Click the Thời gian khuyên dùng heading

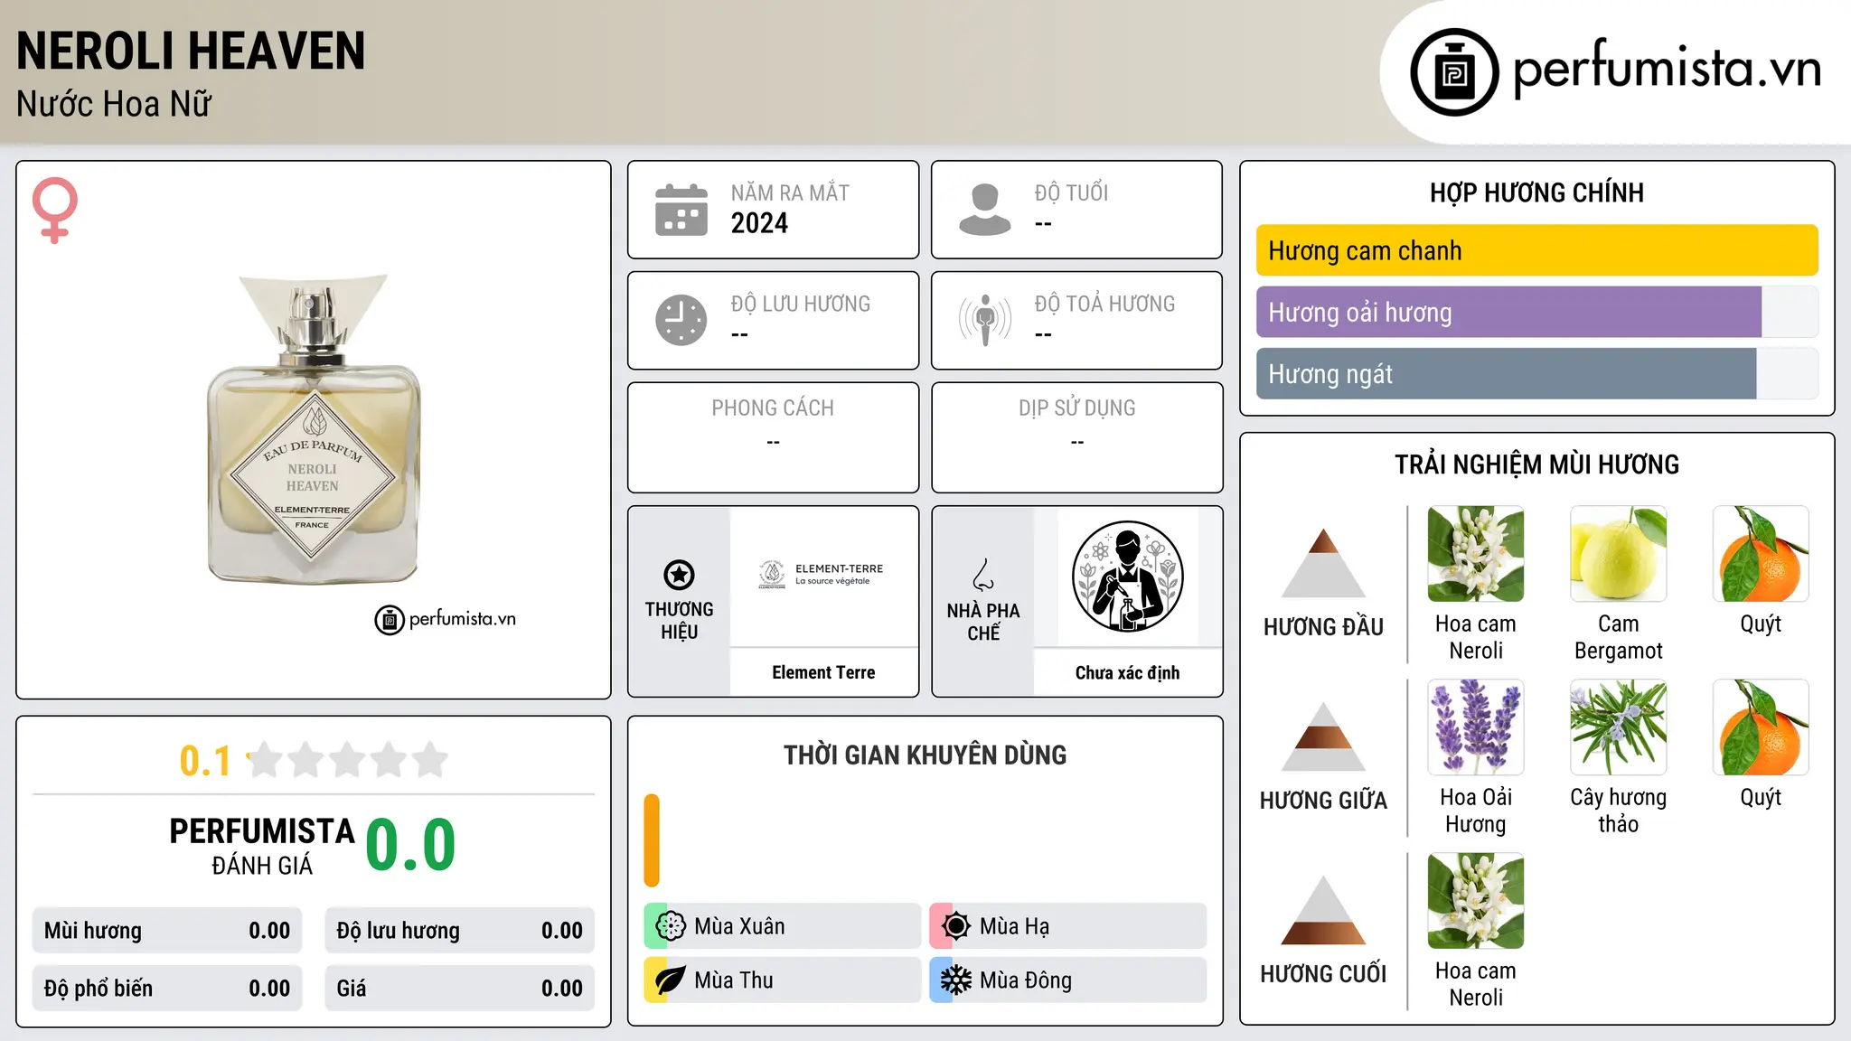coord(925,755)
